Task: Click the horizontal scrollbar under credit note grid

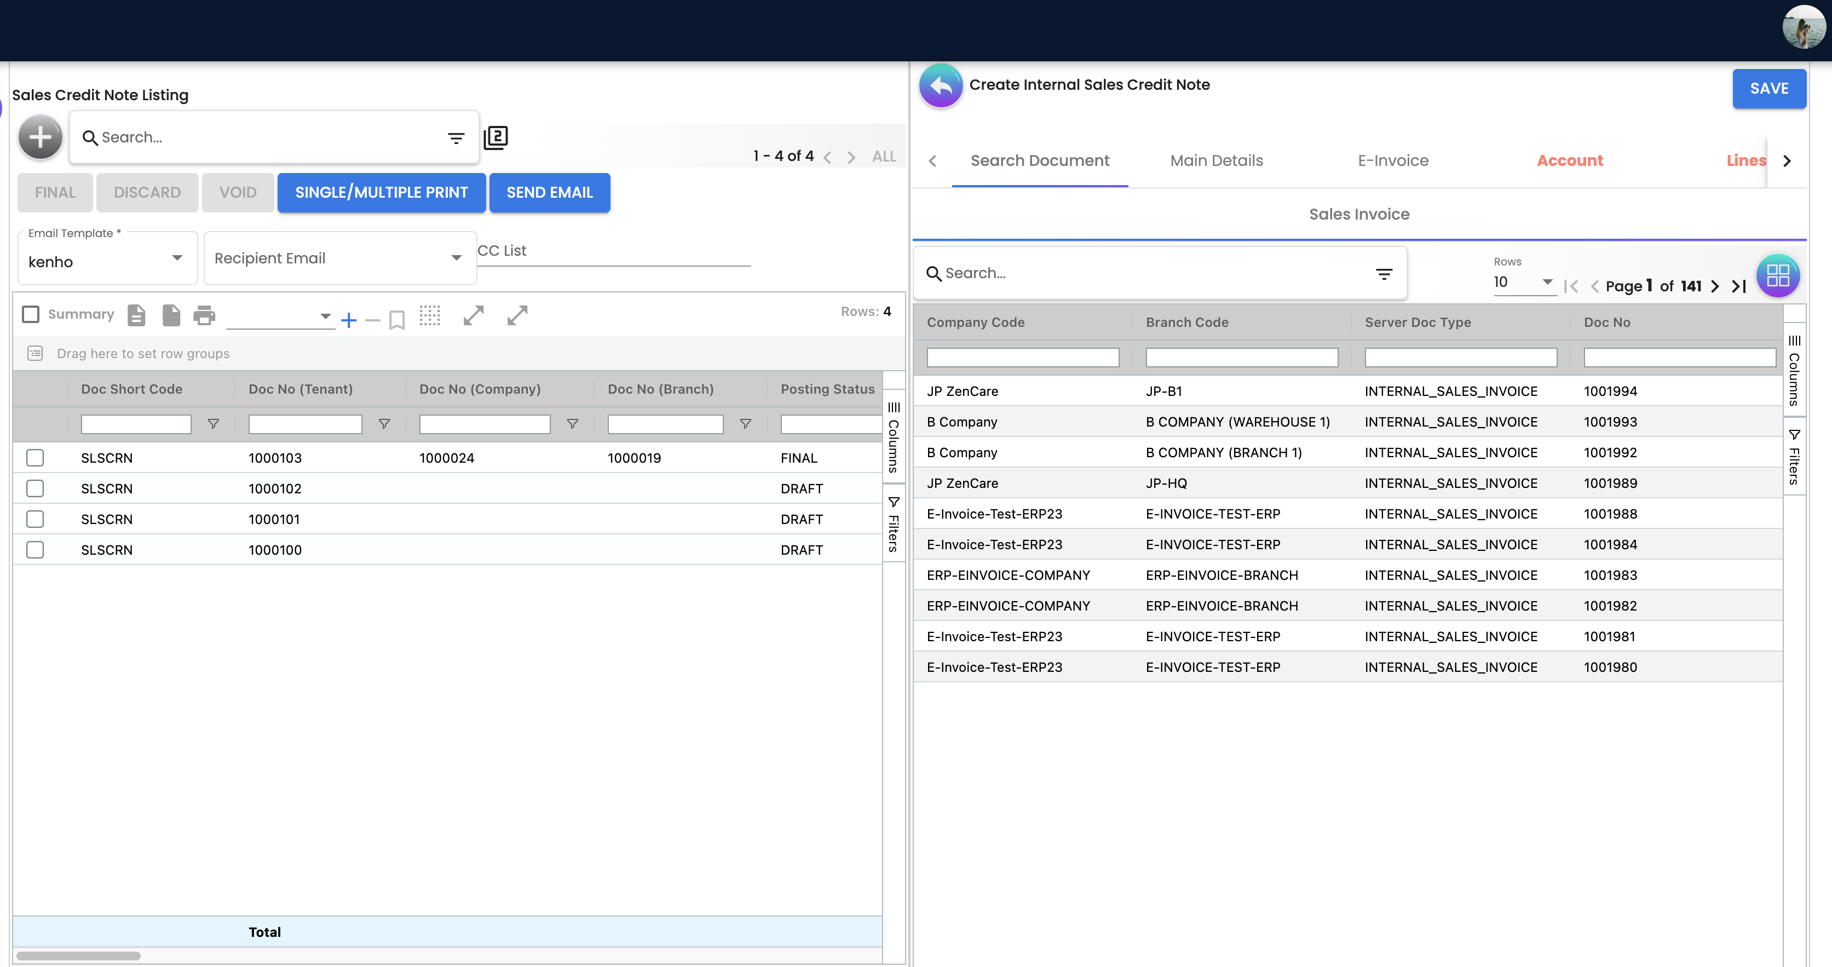Action: (78, 957)
